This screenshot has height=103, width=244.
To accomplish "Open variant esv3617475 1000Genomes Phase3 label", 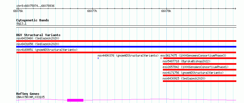I will point(193,55).
